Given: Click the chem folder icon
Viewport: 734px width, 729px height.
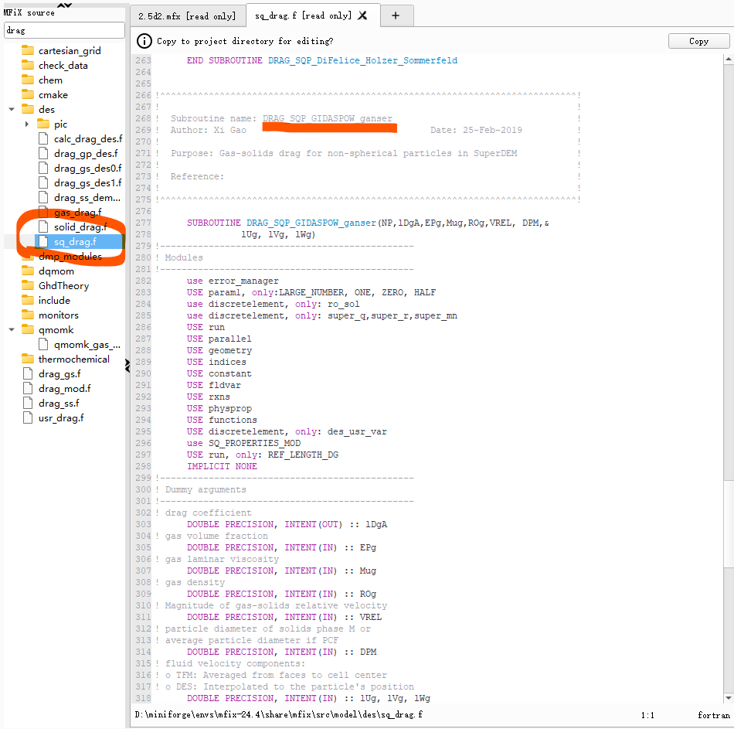Looking at the screenshot, I should click(x=28, y=80).
